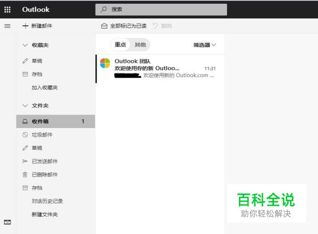
Task: Click the Outlook brand title
Action: [36, 9]
